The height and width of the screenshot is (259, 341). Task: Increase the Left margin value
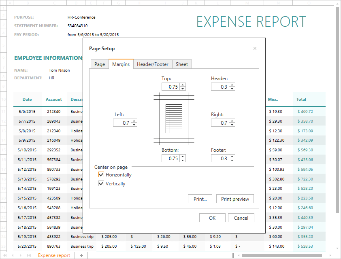pyautogui.click(x=134, y=121)
